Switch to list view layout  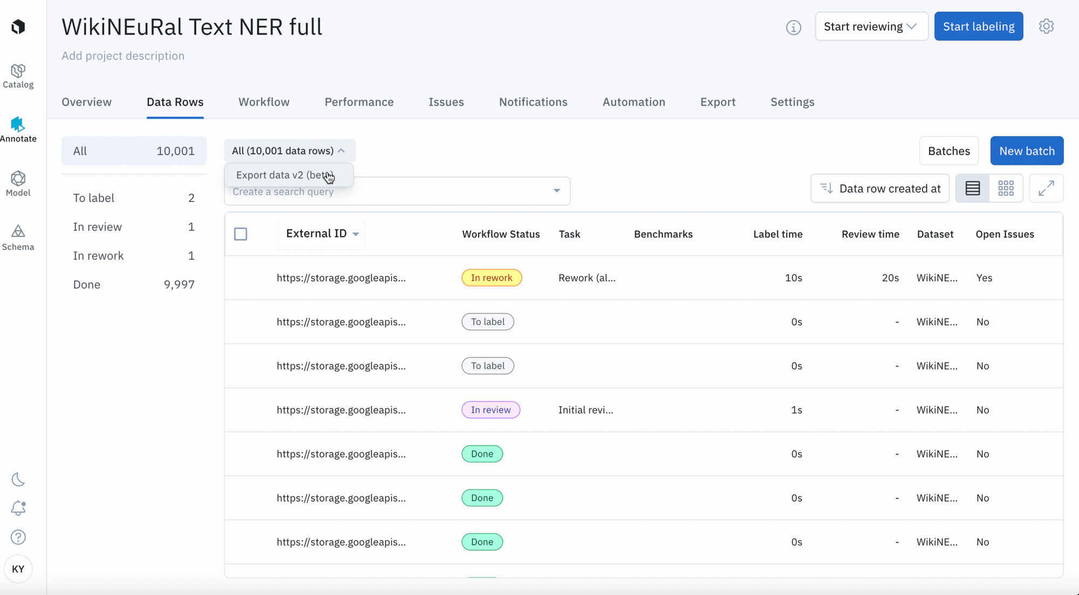click(x=972, y=188)
